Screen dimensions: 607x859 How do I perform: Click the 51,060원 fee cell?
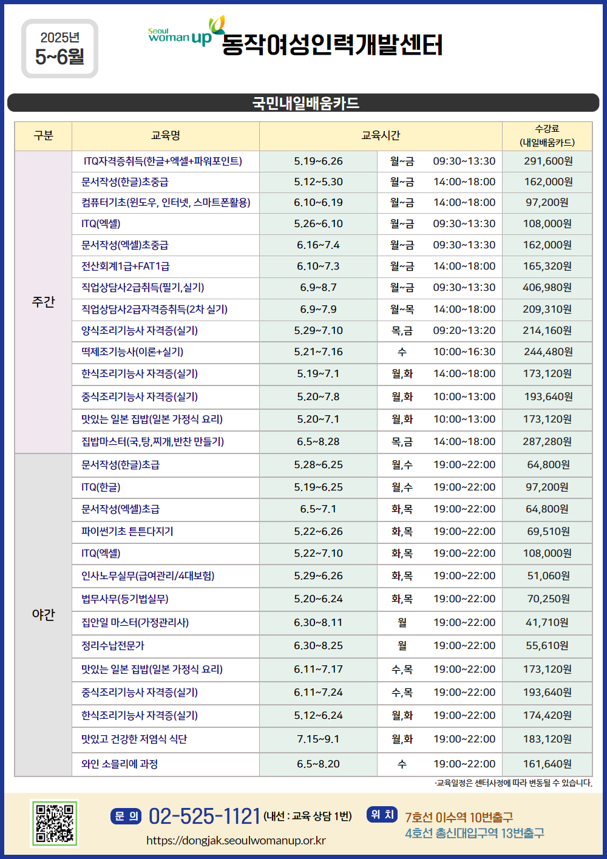[548, 576]
